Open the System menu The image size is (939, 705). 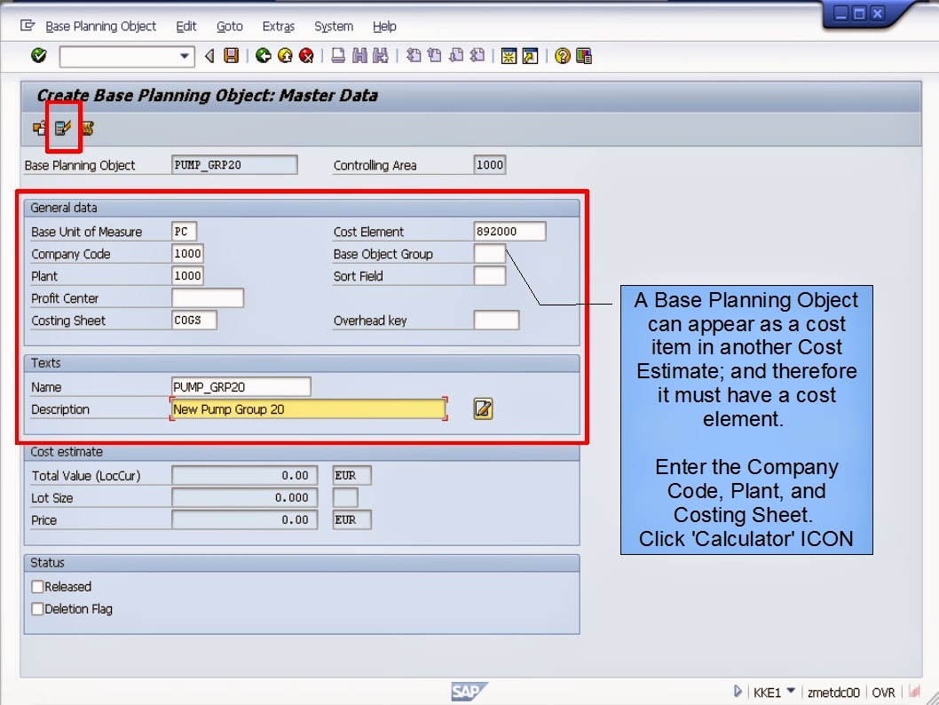[334, 27]
